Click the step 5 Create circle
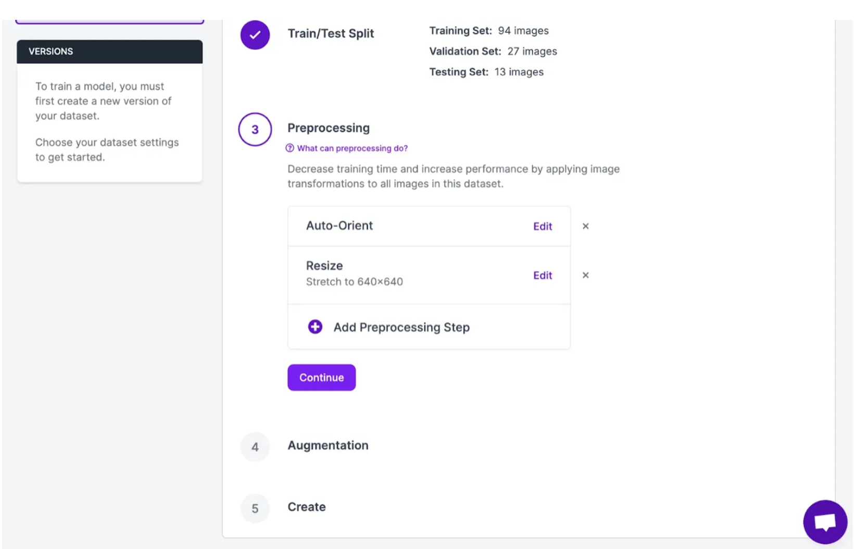 255,508
